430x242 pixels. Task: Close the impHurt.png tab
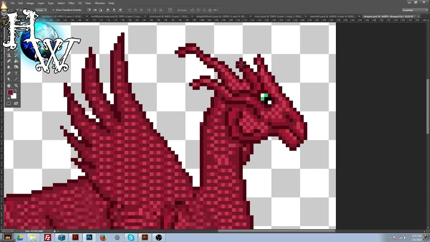[x=359, y=16]
